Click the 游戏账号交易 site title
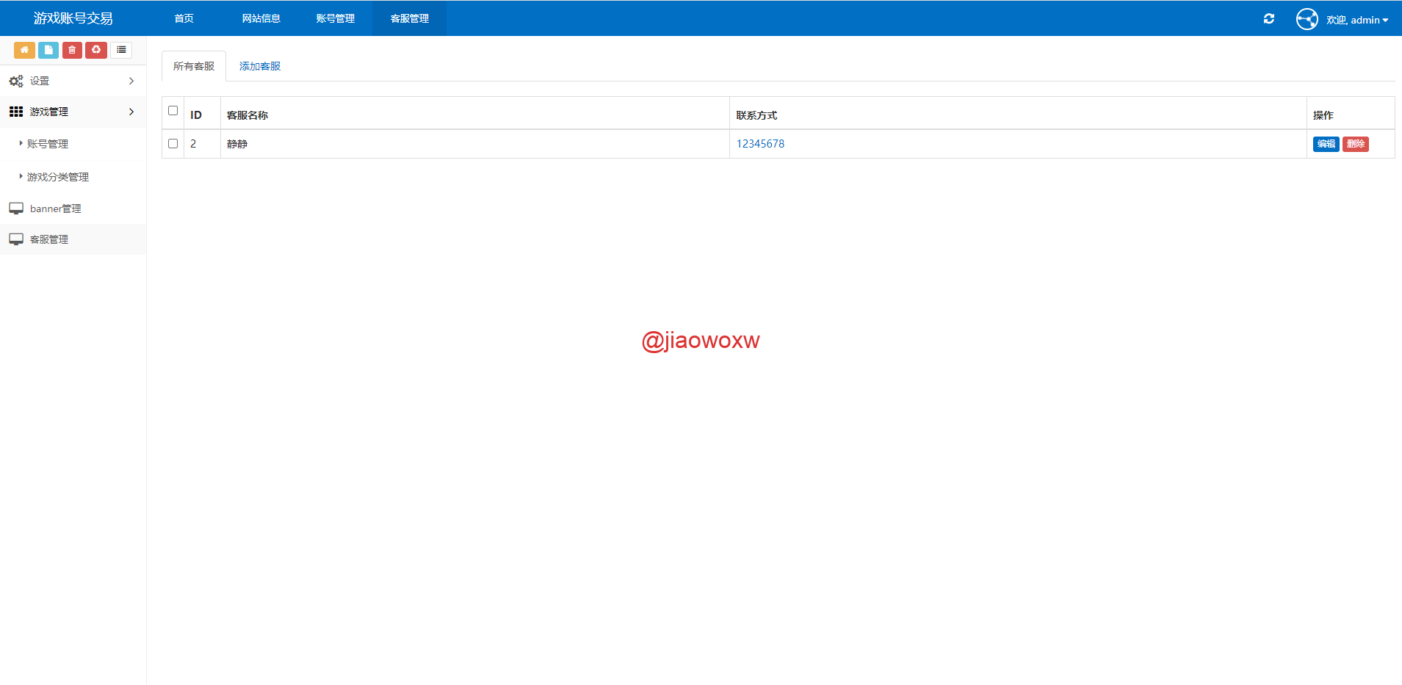Screen dimensions: 1402x685 pyautogui.click(x=73, y=18)
